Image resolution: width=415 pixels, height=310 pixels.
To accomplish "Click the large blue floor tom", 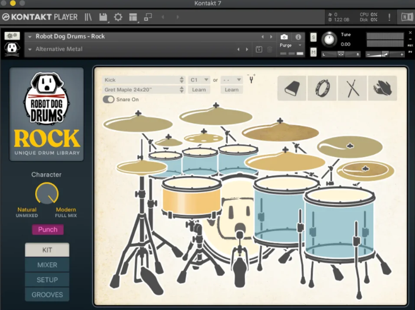I will click(340, 225).
